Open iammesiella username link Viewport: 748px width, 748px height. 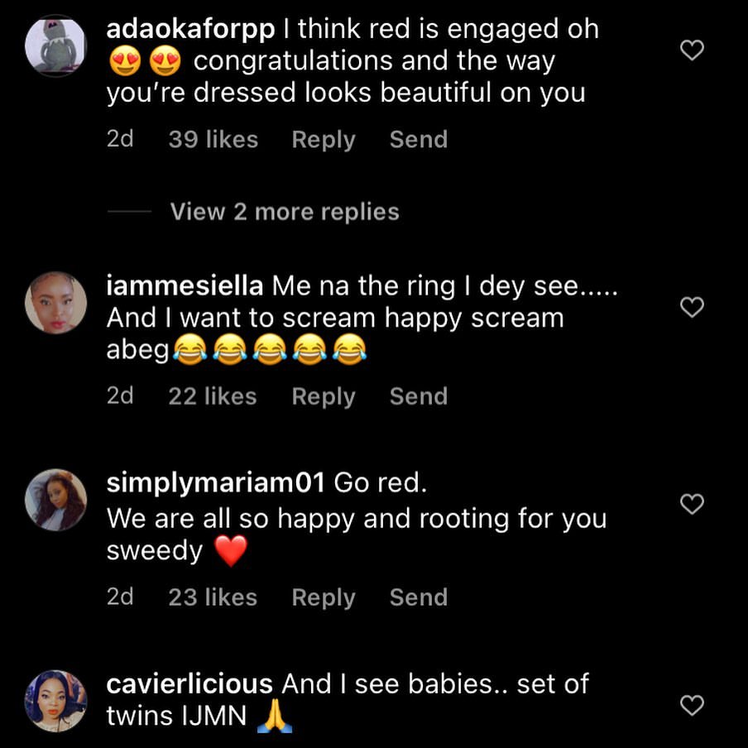[x=185, y=286]
